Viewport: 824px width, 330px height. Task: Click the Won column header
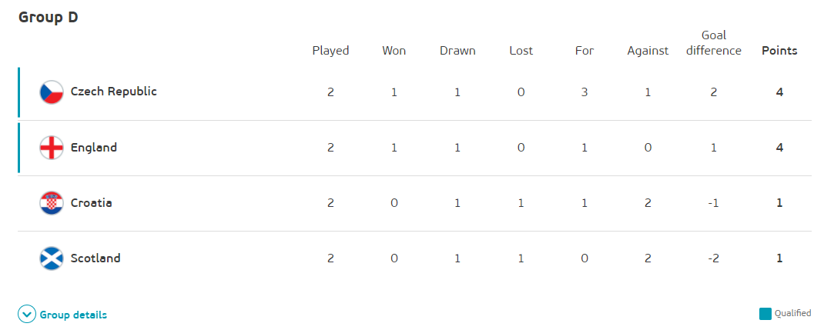(x=394, y=51)
